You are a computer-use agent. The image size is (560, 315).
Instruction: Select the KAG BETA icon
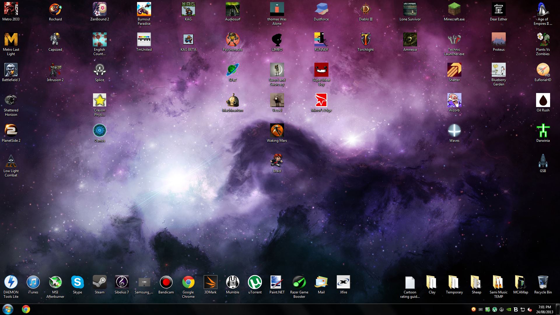tap(188, 43)
